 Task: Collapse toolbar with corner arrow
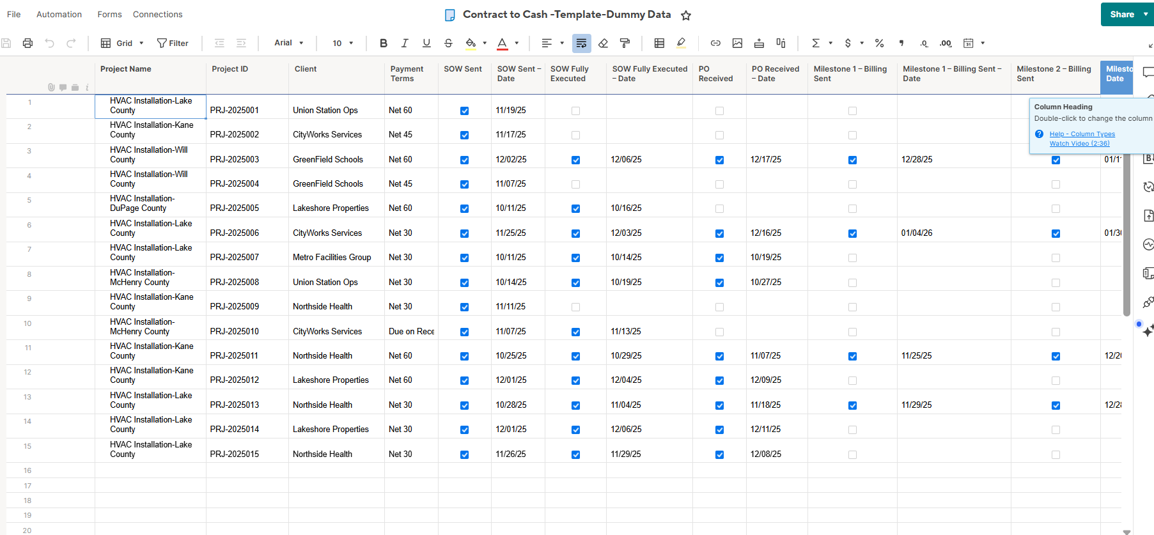pyautogui.click(x=1150, y=45)
